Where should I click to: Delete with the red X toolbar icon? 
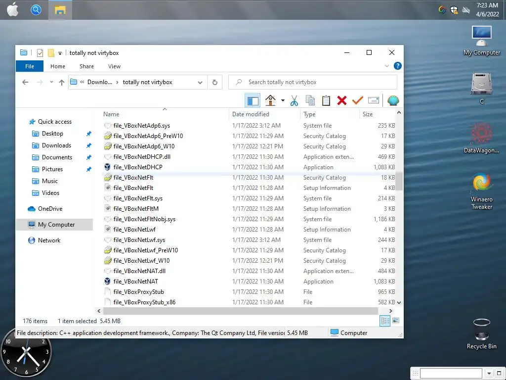[342, 100]
